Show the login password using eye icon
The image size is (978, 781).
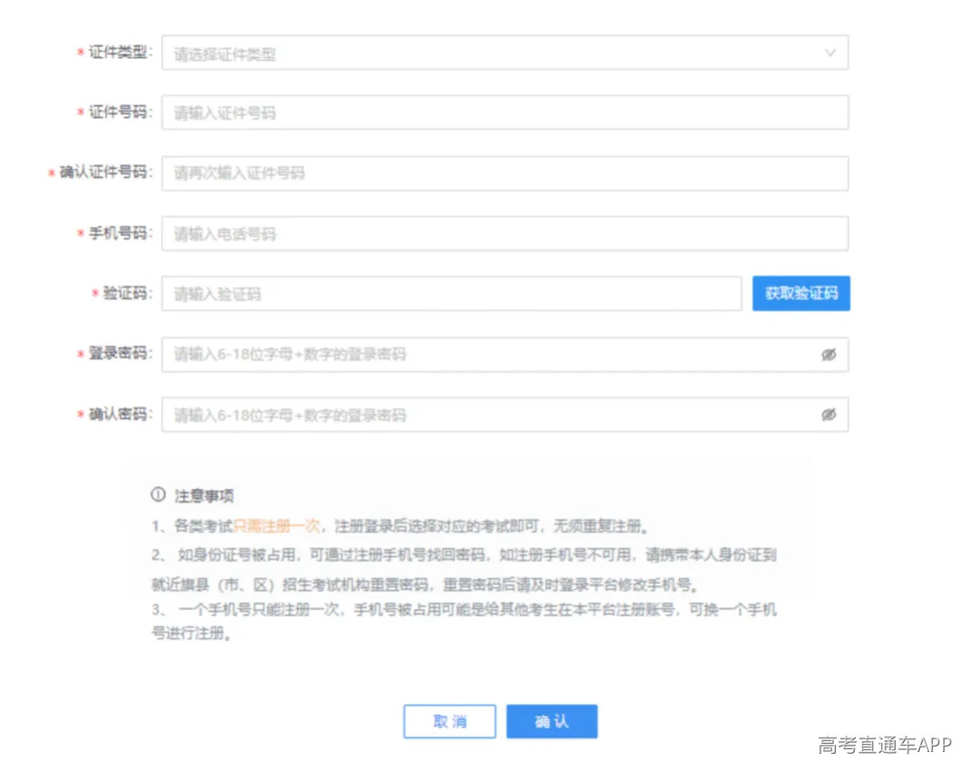[x=829, y=354]
